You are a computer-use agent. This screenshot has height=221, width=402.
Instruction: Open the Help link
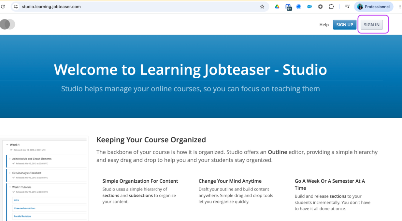(324, 25)
